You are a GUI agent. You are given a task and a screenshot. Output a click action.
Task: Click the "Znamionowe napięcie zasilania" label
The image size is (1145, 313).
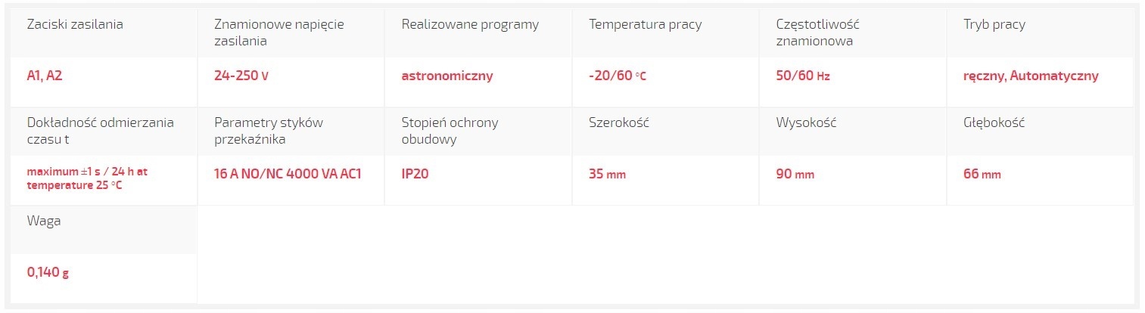pos(279,33)
